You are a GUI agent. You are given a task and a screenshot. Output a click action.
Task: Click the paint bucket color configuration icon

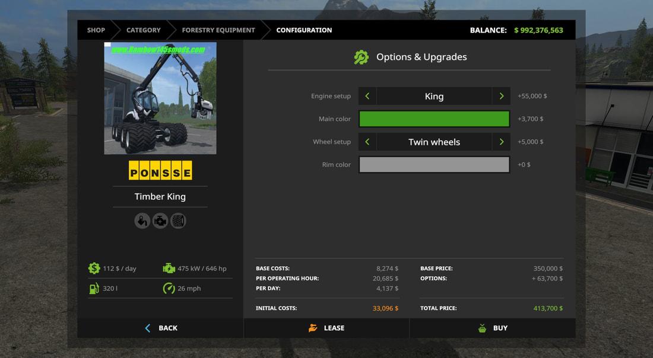pyautogui.click(x=142, y=221)
